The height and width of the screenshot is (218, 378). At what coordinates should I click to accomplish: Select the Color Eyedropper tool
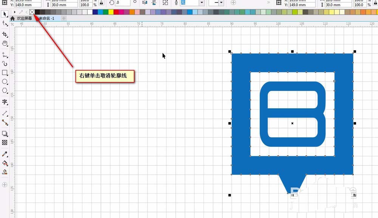[5, 154]
